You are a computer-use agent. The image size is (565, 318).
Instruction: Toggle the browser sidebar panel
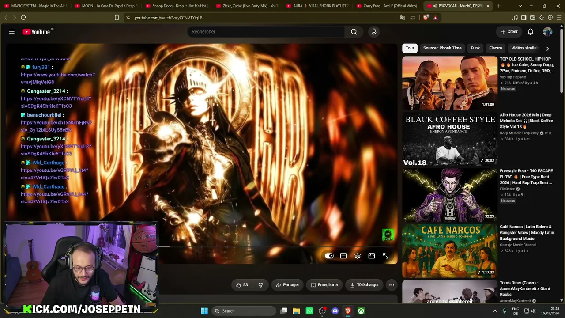(x=524, y=18)
